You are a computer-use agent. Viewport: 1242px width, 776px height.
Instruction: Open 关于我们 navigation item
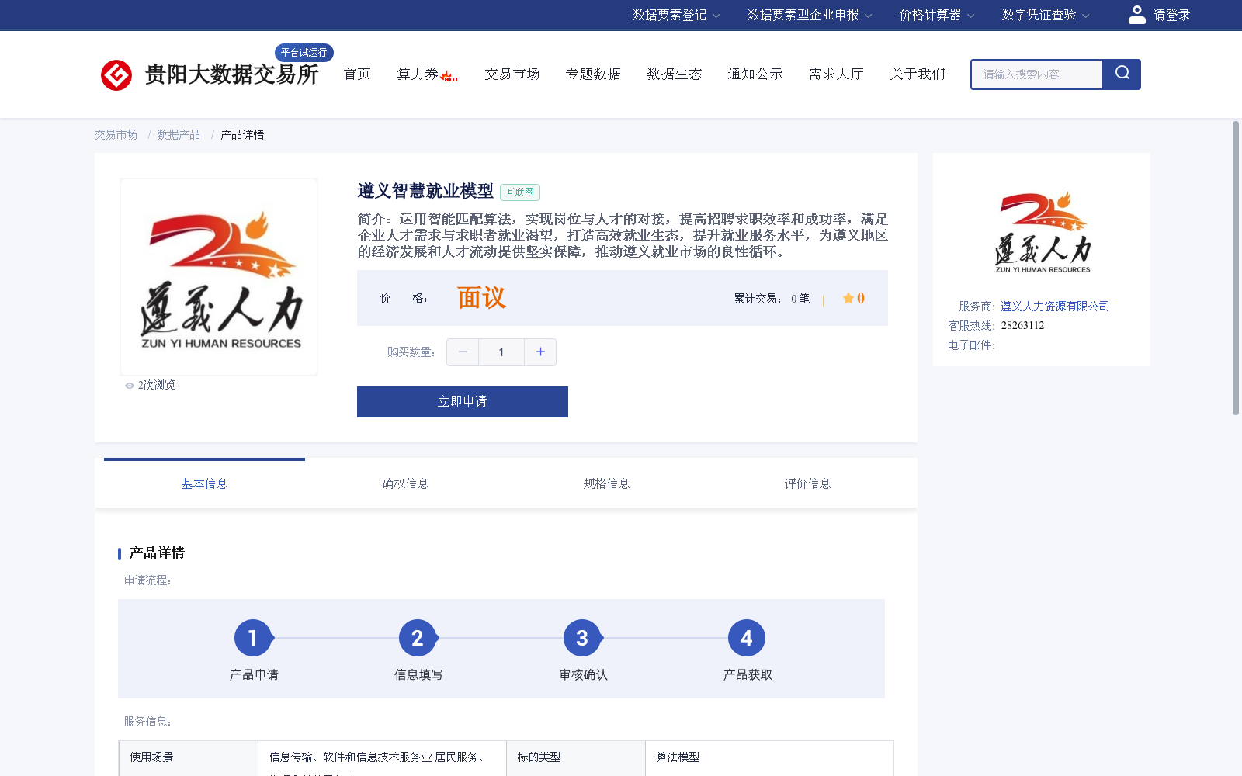(x=918, y=74)
